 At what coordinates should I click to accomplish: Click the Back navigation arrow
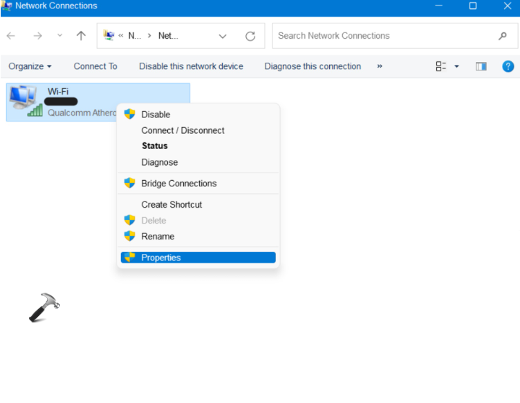point(11,36)
